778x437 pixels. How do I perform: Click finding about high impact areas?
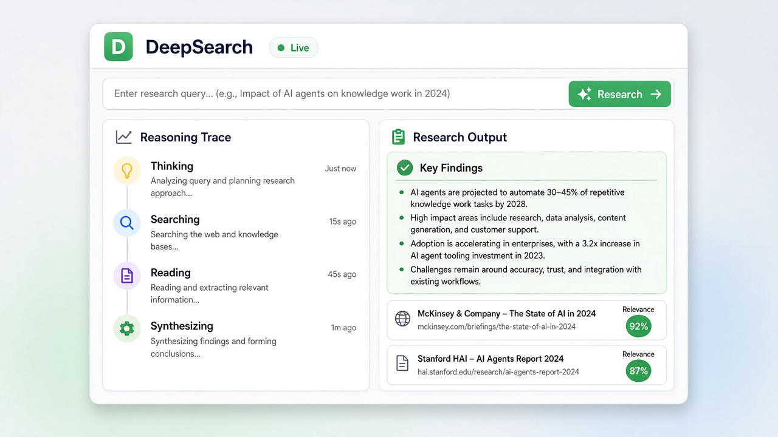pos(518,223)
